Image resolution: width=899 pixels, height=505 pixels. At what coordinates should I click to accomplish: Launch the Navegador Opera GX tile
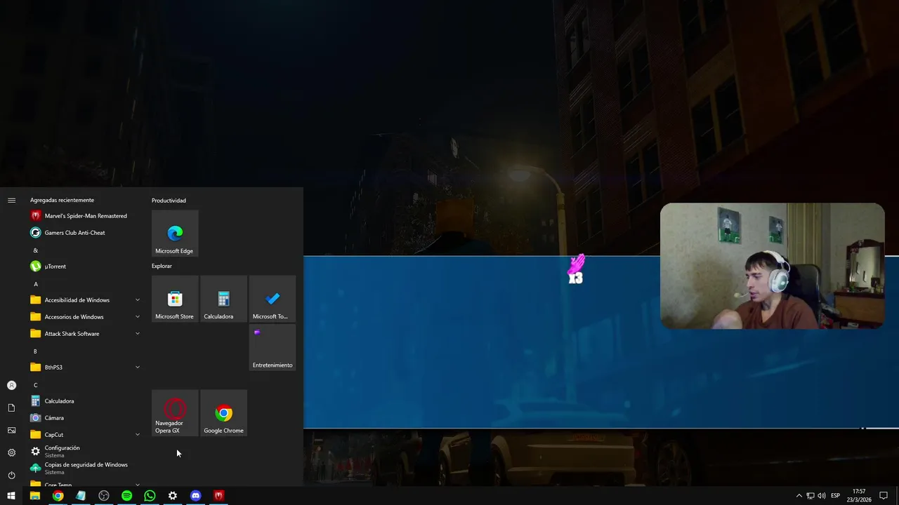pyautogui.click(x=175, y=413)
